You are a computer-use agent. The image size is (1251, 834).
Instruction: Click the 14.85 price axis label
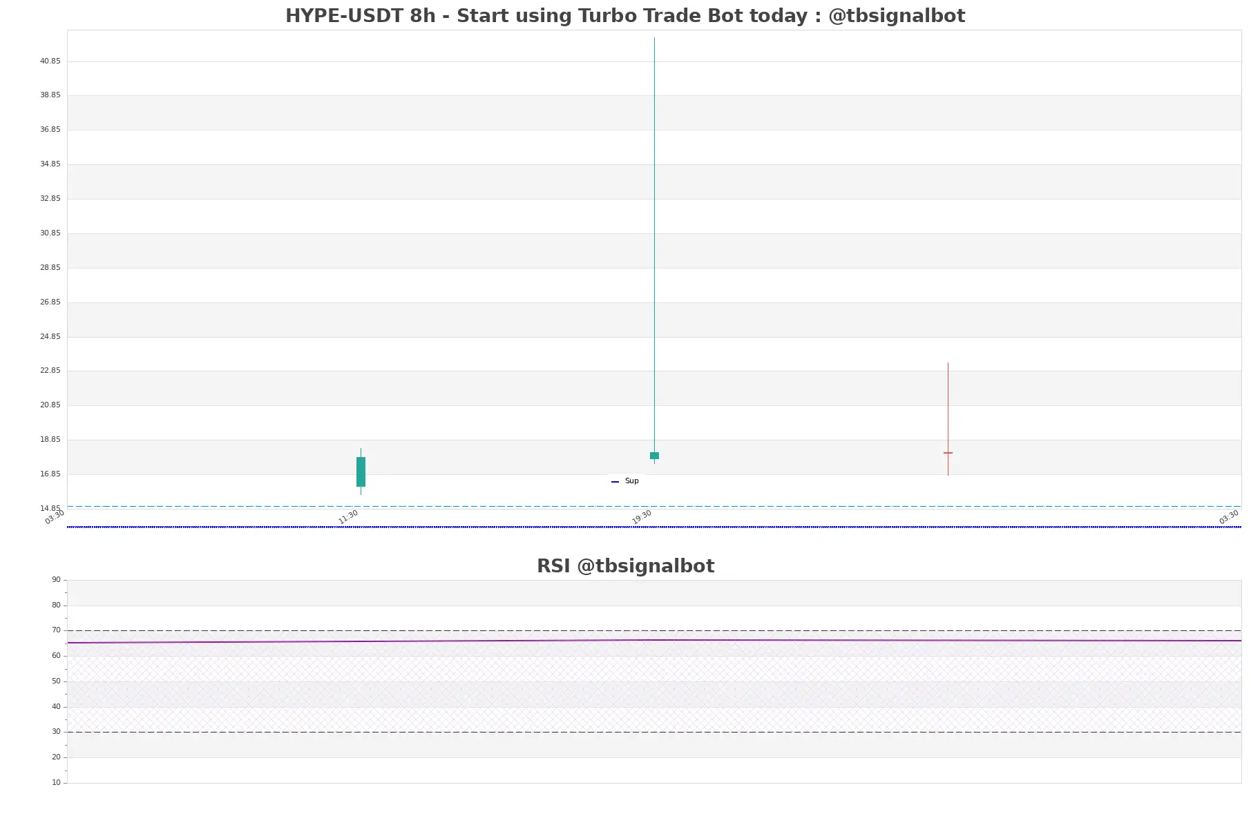tap(50, 509)
